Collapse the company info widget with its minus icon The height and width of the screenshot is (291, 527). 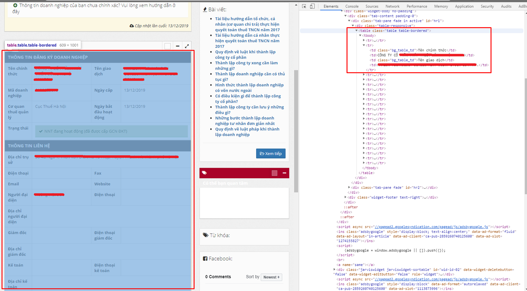178,46
